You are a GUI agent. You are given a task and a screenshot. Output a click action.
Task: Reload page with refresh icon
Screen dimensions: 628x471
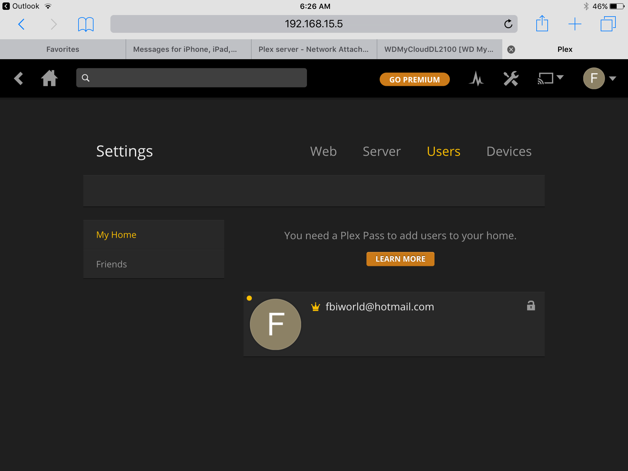[508, 24]
